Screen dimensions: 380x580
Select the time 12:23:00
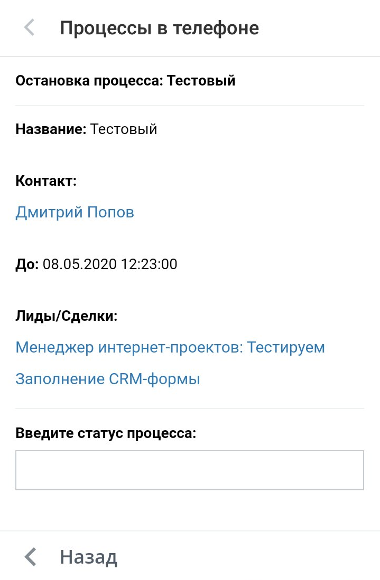[149, 264]
